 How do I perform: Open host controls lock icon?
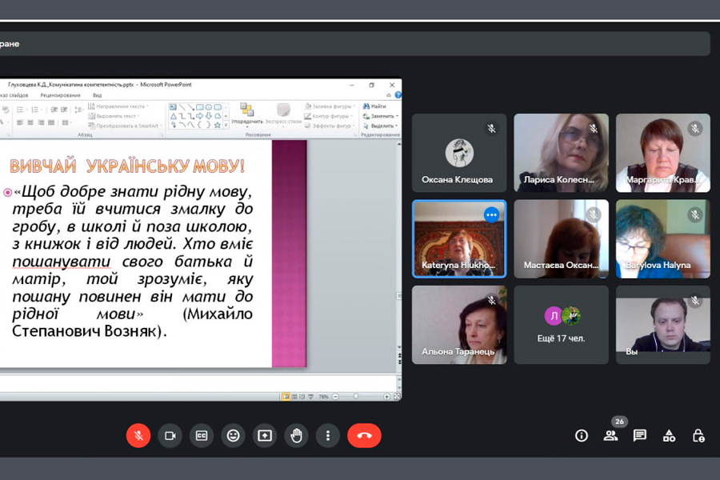click(x=698, y=435)
